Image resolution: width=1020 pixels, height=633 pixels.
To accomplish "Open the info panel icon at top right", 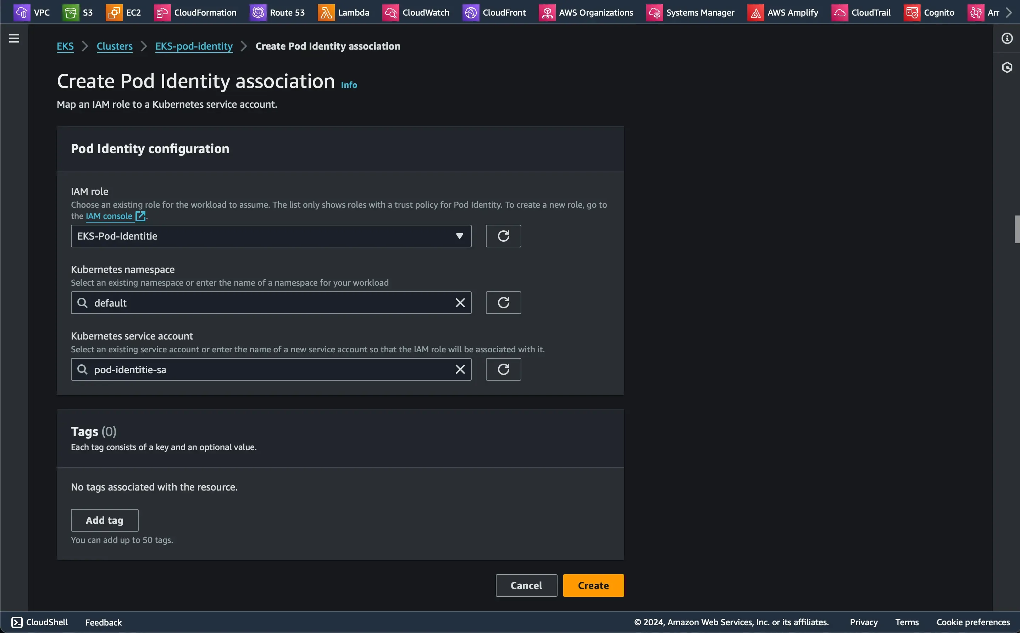I will 1007,39.
